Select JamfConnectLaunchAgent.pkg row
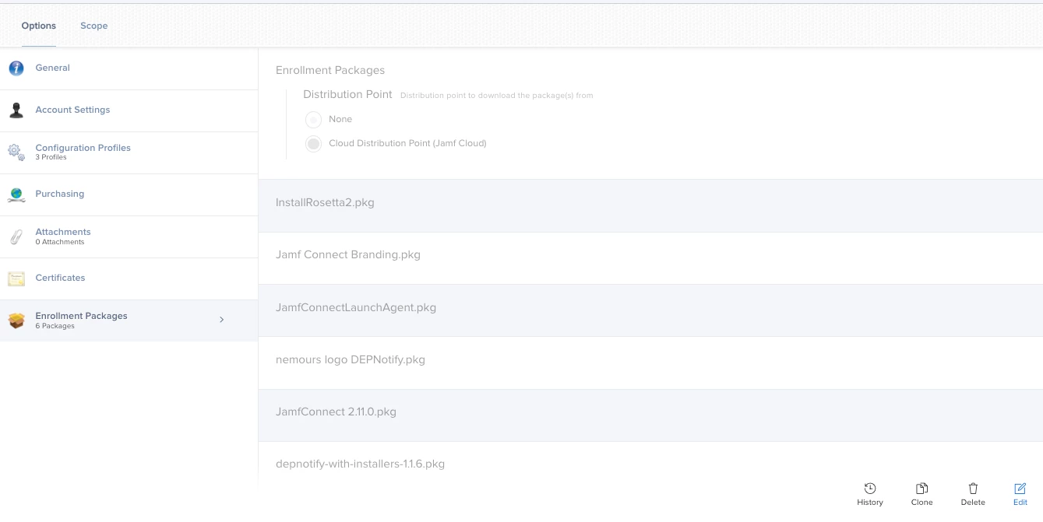1043x522 pixels. point(650,310)
